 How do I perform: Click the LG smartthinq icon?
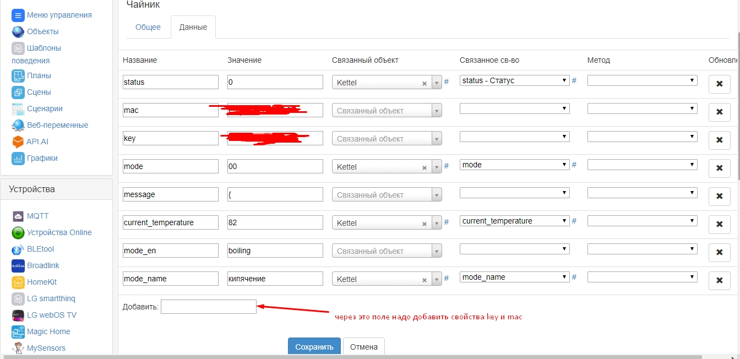[x=18, y=298]
